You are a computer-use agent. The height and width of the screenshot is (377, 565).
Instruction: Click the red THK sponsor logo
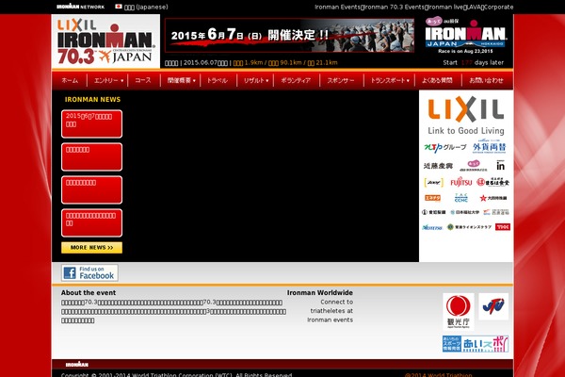point(503,227)
